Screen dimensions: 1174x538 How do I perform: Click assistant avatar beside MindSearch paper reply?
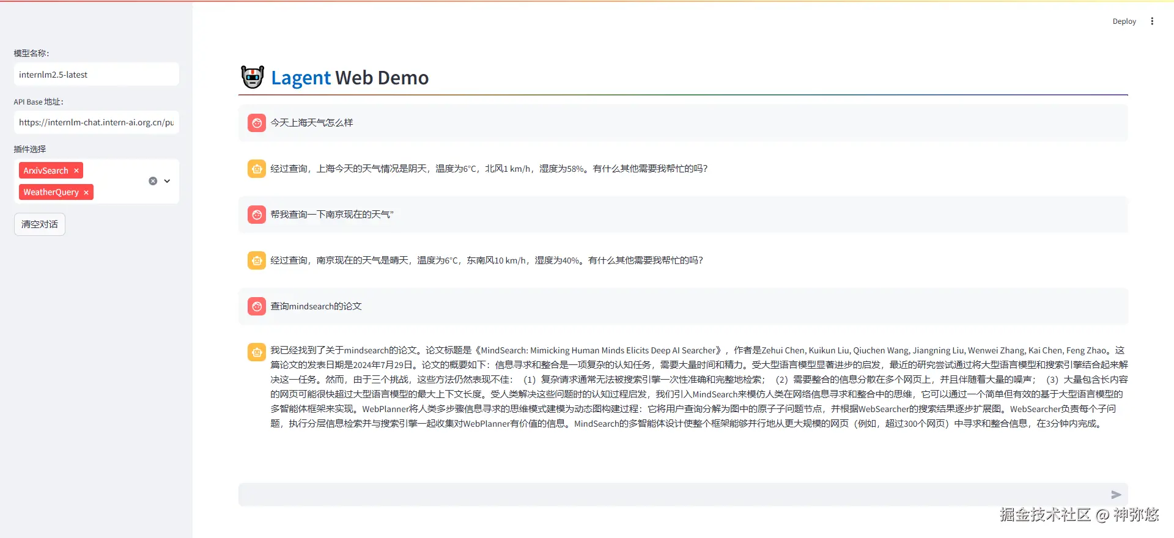pos(257,352)
